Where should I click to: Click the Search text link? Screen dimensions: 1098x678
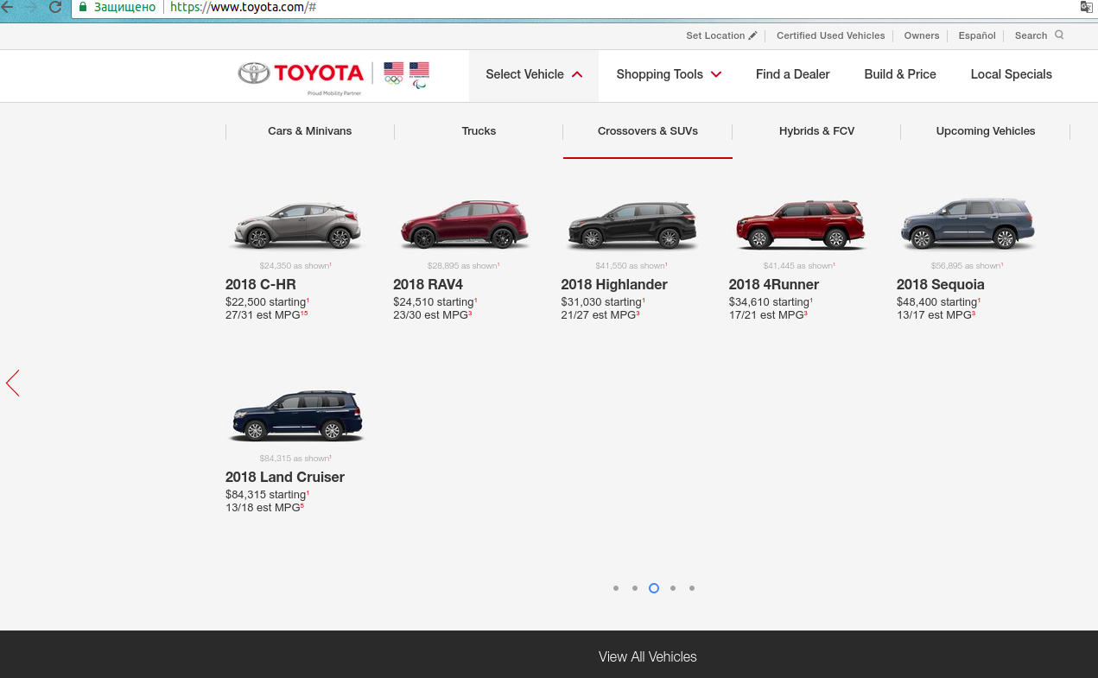coord(1031,35)
